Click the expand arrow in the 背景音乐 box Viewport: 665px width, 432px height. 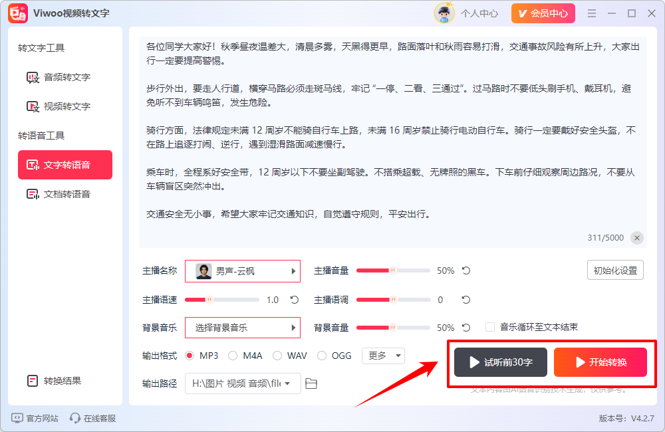click(x=293, y=328)
